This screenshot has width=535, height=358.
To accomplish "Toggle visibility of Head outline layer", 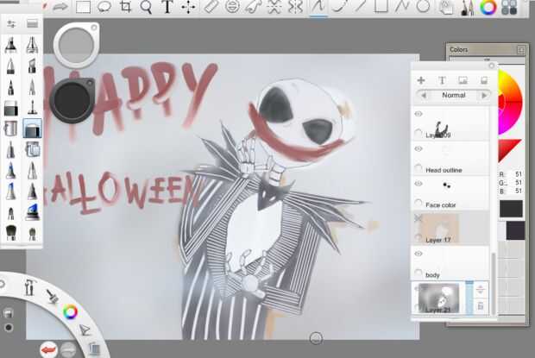I will 419,148.
